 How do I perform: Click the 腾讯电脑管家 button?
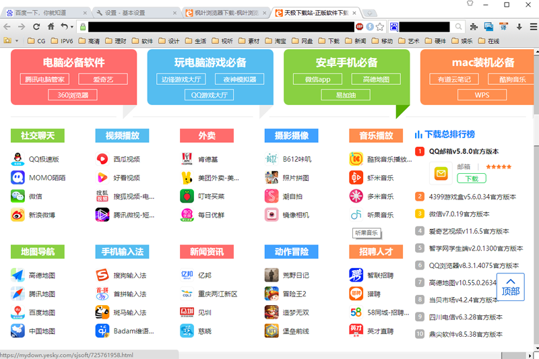pos(44,79)
